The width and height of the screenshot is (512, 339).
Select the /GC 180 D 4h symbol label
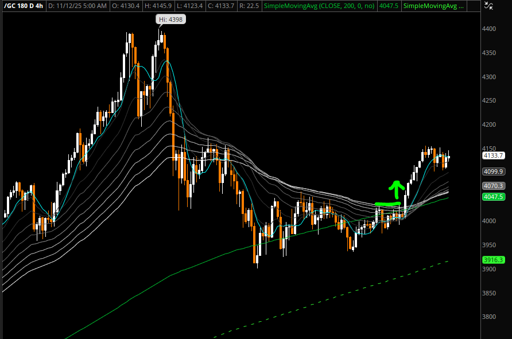point(24,6)
